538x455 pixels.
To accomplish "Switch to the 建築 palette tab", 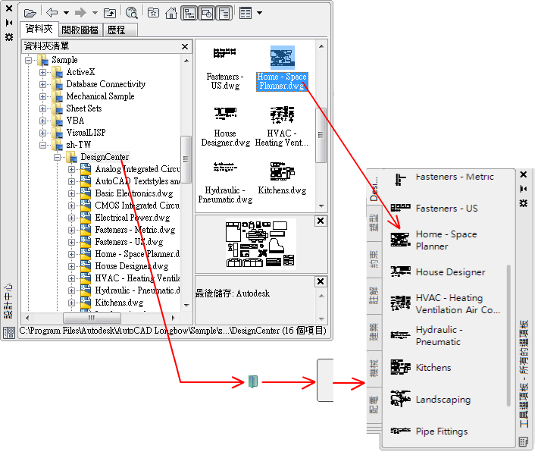I will [x=374, y=332].
